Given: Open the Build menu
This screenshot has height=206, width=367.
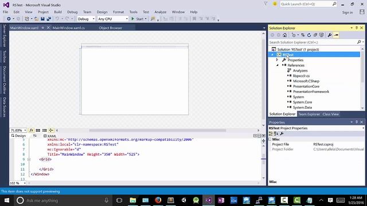Looking at the screenshot, I should pyautogui.click(x=58, y=12).
